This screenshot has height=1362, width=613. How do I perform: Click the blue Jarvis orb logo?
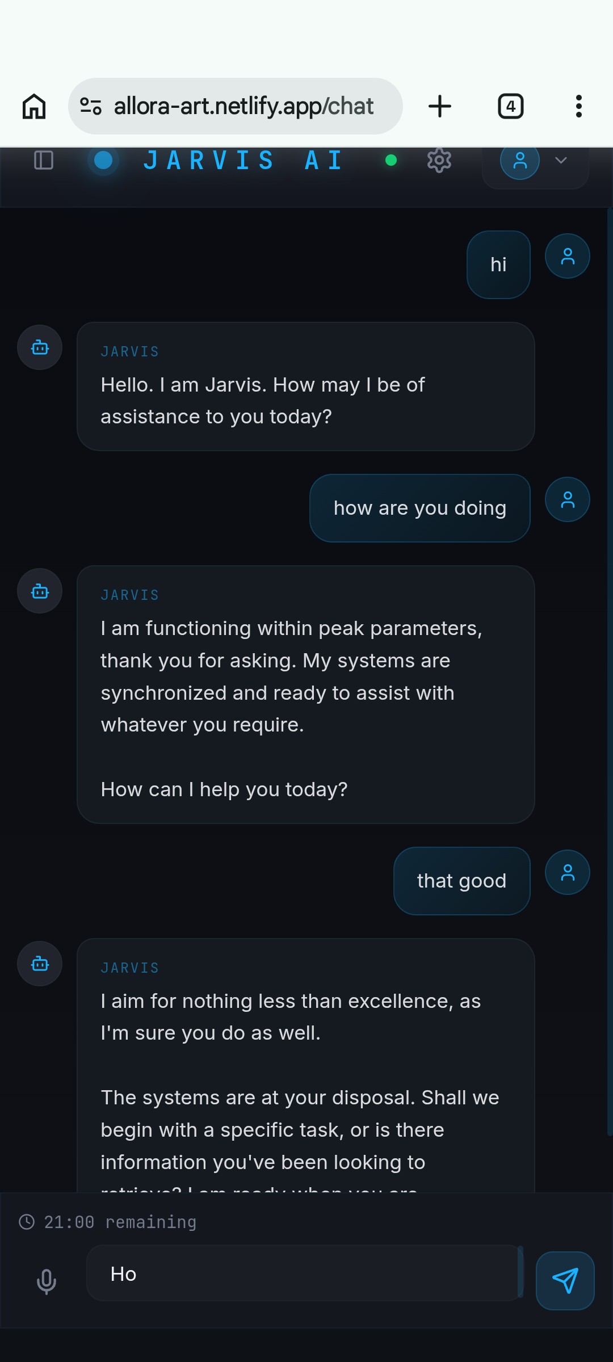coord(103,160)
